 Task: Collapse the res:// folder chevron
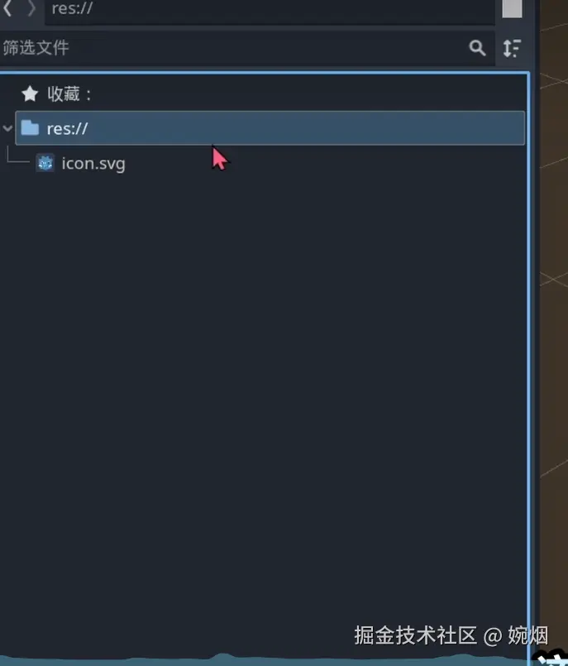(x=7, y=128)
